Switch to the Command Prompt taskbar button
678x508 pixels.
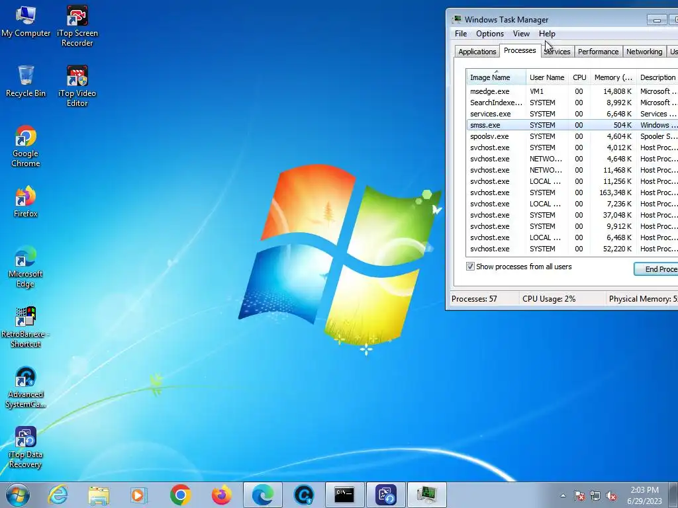click(x=344, y=495)
